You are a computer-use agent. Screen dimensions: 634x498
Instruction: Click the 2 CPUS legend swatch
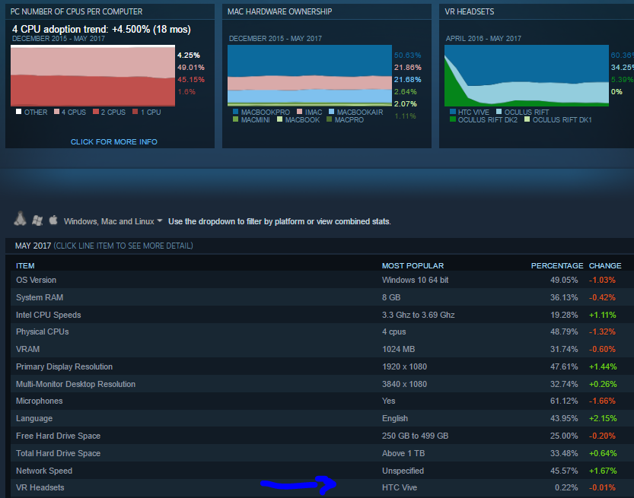[96, 112]
